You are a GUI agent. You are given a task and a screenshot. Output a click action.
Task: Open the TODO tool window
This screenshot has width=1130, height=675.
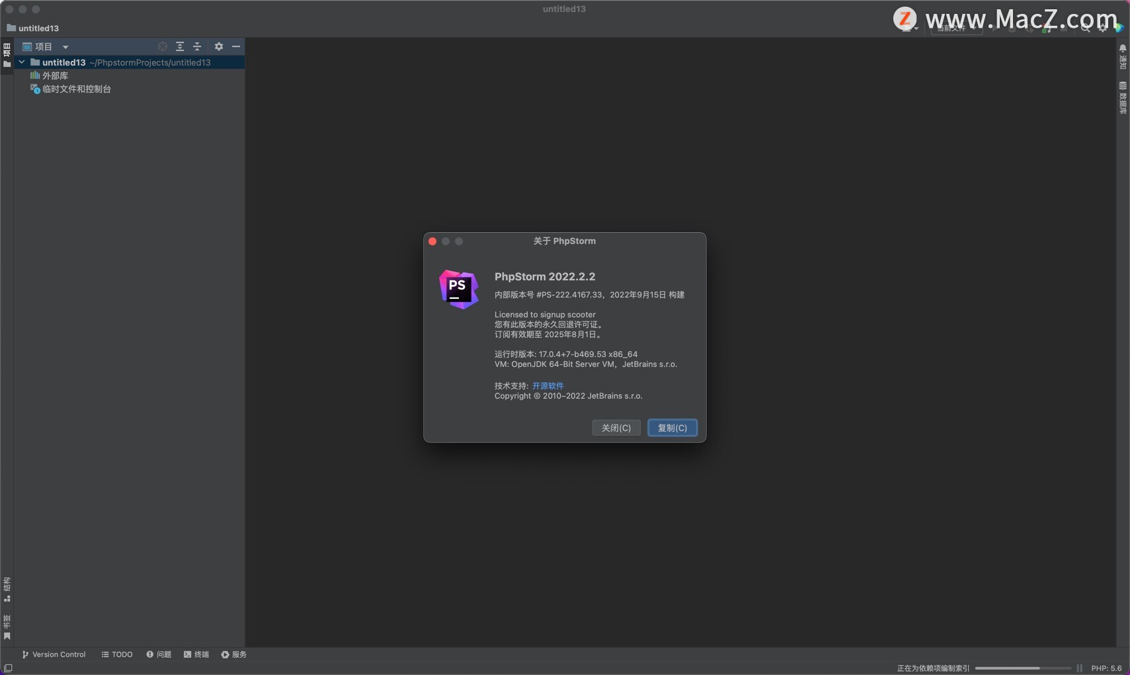pos(117,655)
